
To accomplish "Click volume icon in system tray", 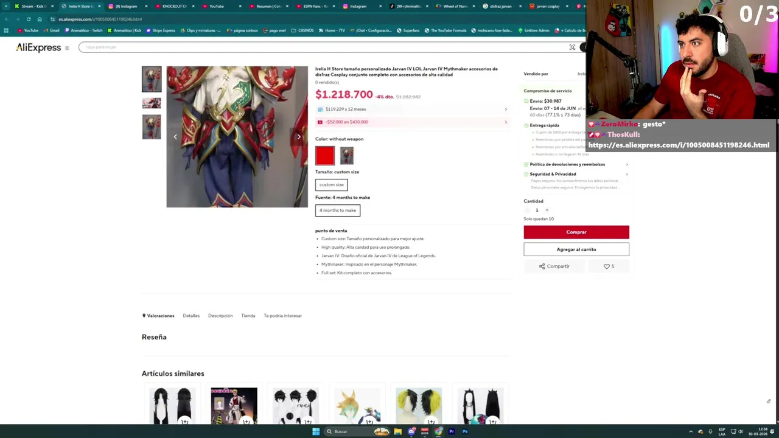I will (741, 431).
